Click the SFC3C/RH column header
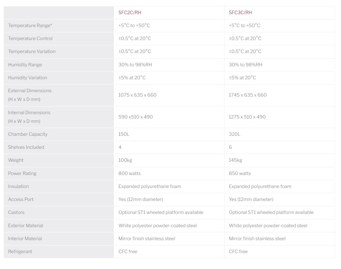Image resolution: width=341 pixels, height=269 pixels. [240, 12]
